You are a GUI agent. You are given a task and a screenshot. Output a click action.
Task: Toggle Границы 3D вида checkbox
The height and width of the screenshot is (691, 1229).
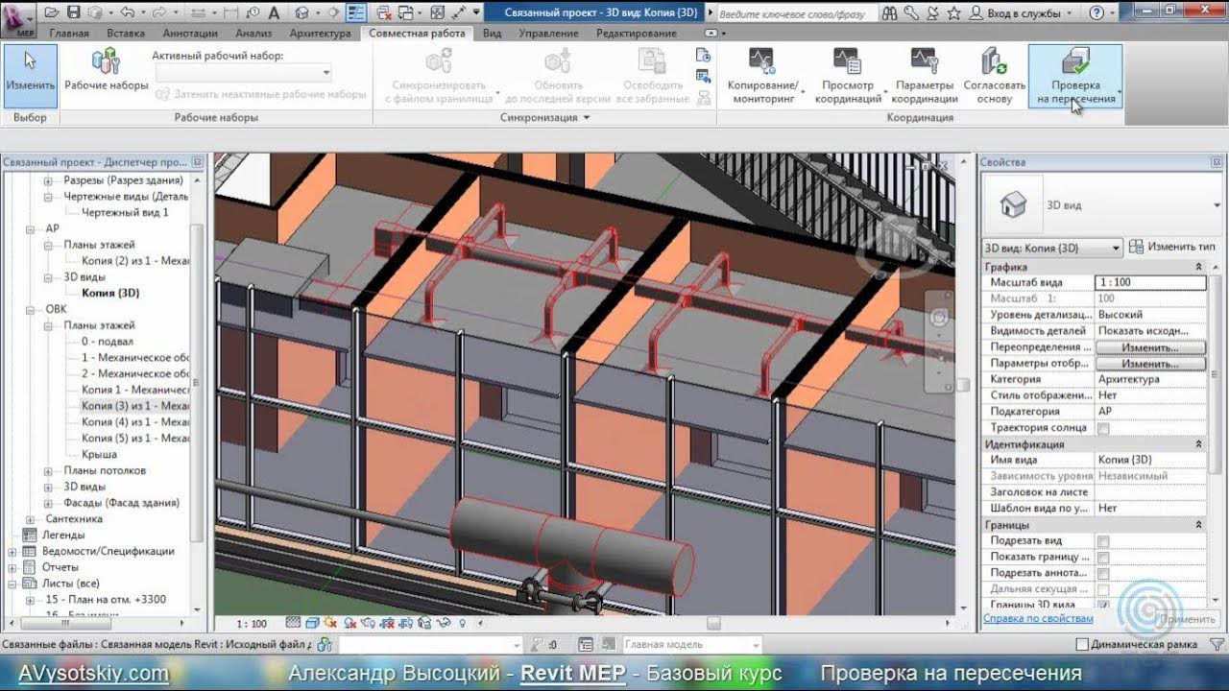click(x=1103, y=606)
